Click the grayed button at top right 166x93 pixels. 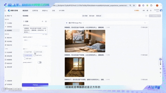155,16
